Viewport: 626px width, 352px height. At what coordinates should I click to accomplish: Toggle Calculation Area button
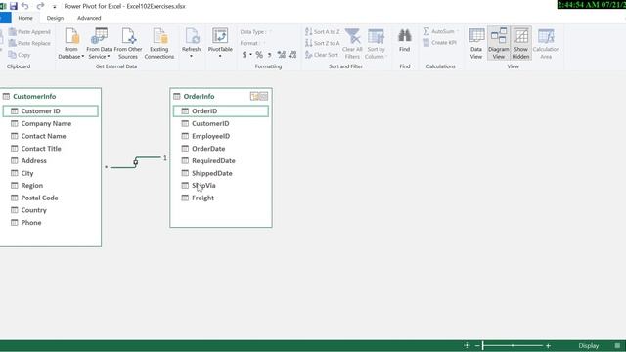(x=546, y=44)
